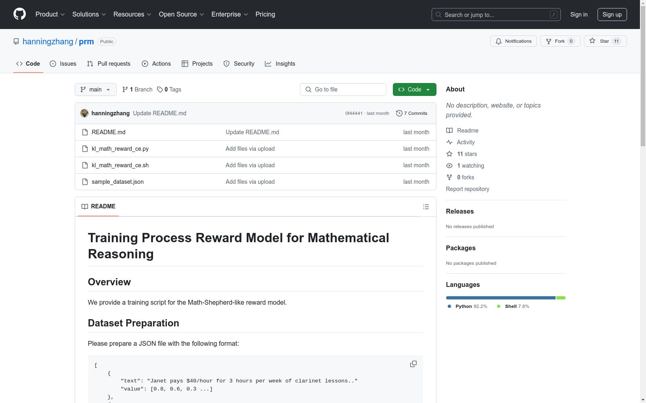Click the Python blue legend dot

[x=449, y=306]
